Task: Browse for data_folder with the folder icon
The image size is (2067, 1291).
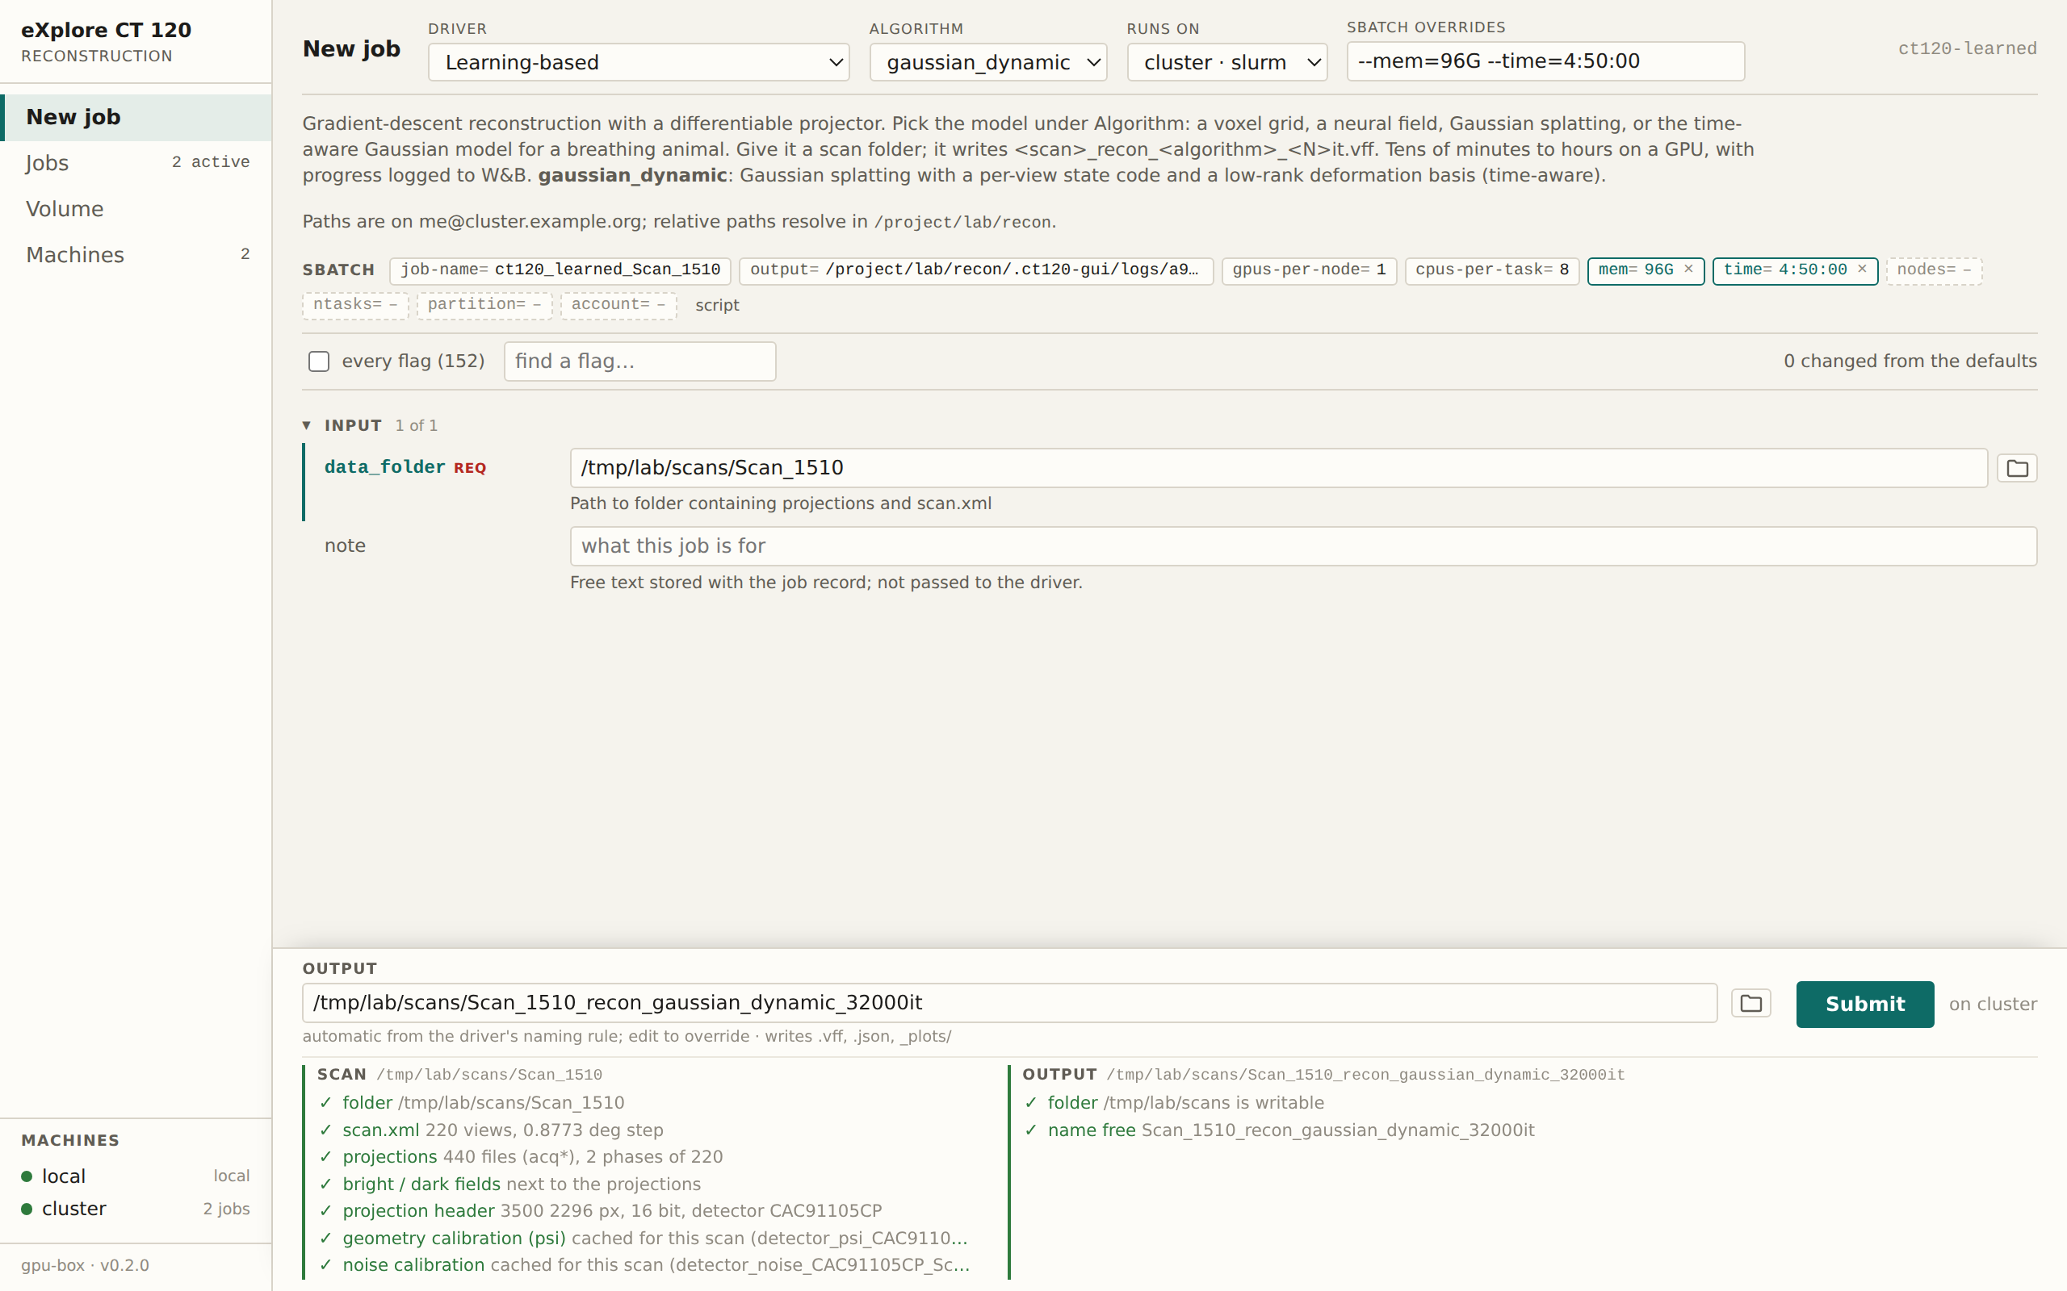Action: pos(2017,468)
